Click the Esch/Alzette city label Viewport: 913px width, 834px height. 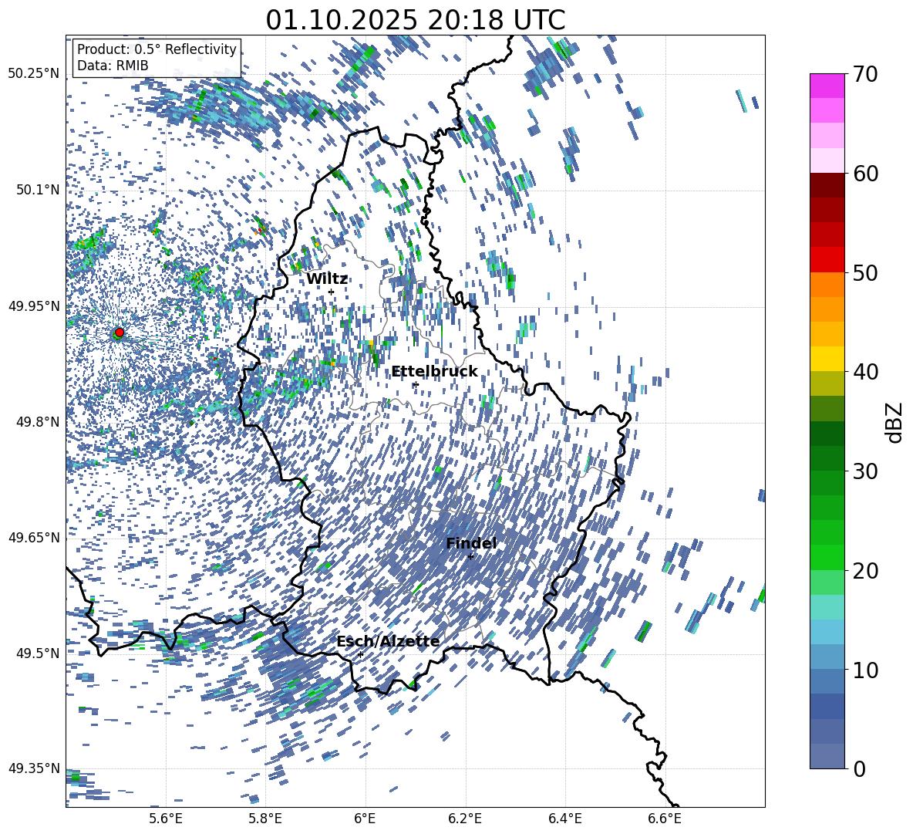[388, 642]
